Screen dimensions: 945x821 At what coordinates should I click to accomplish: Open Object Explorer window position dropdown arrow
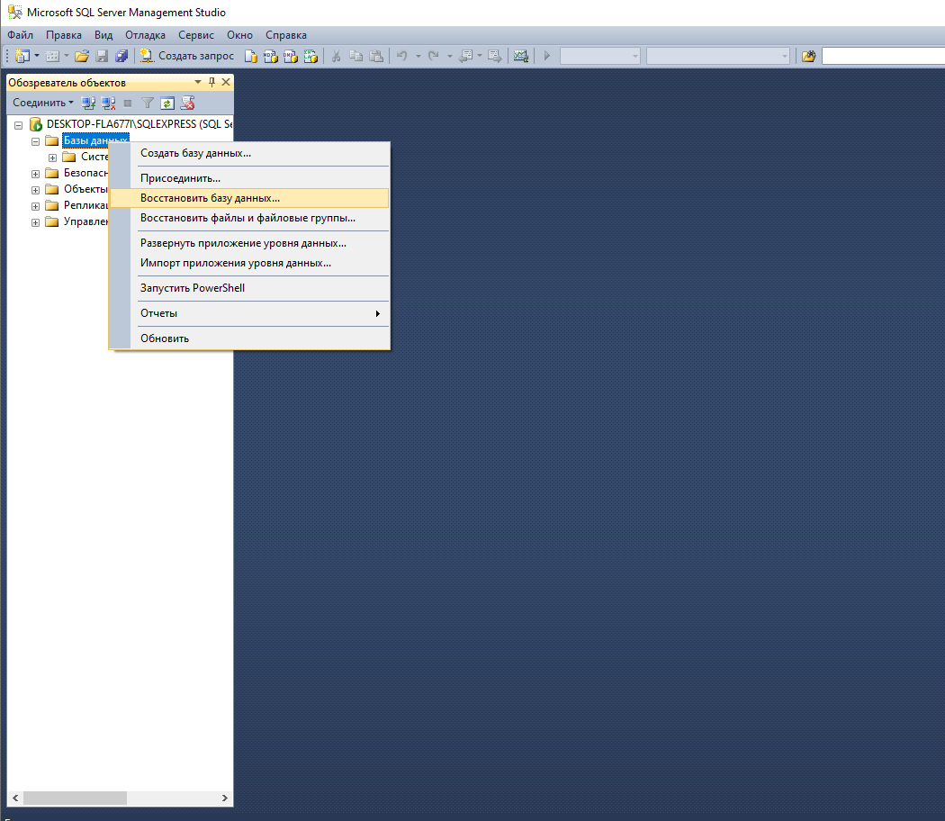coord(198,82)
